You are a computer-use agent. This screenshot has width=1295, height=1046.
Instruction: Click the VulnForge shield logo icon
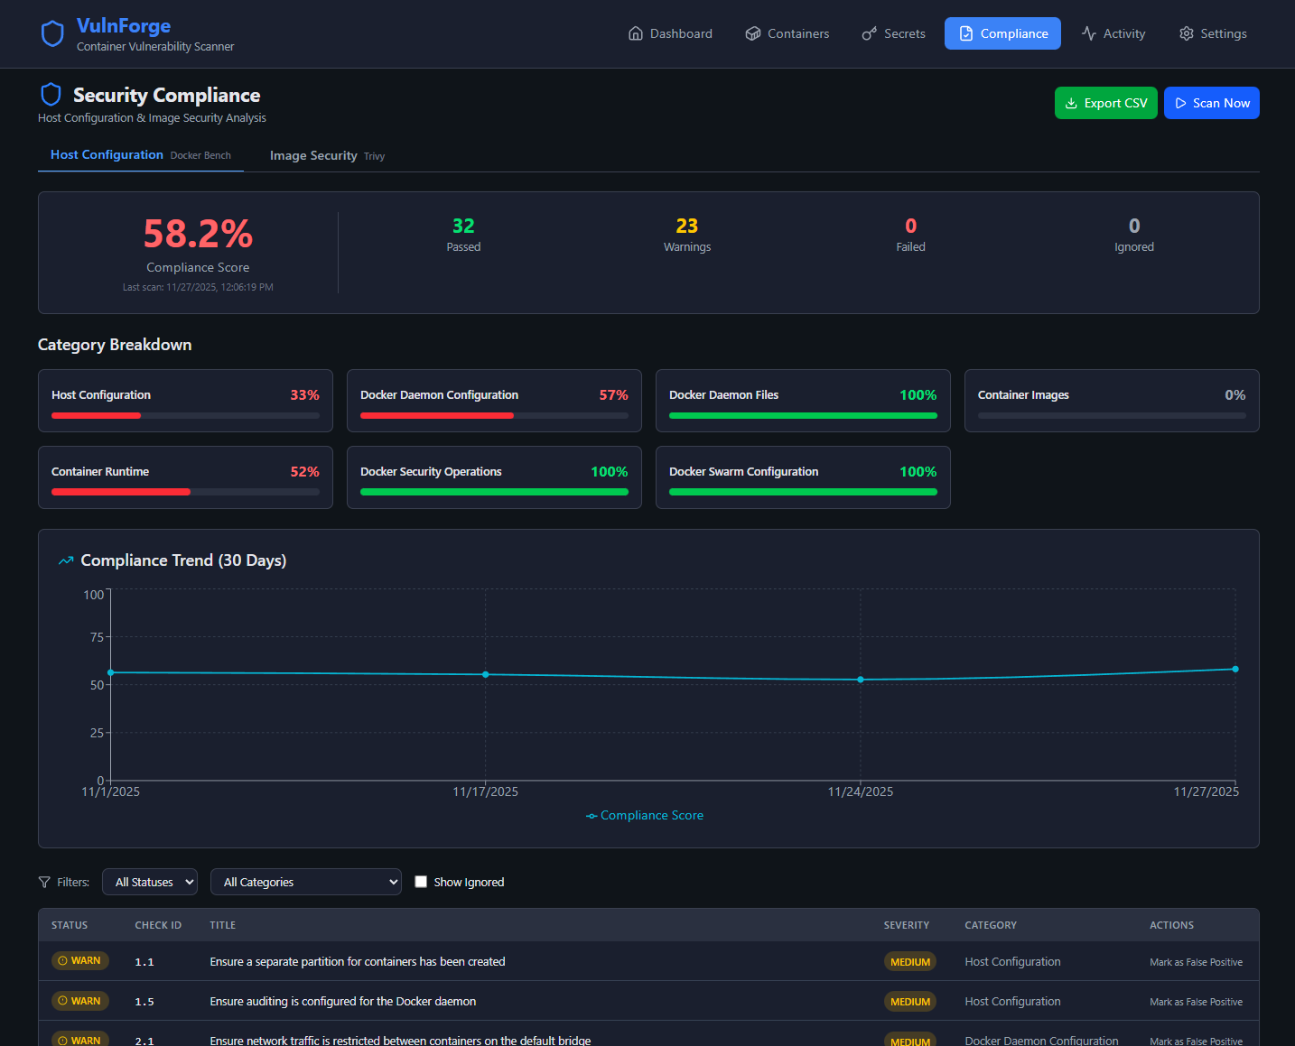(52, 34)
